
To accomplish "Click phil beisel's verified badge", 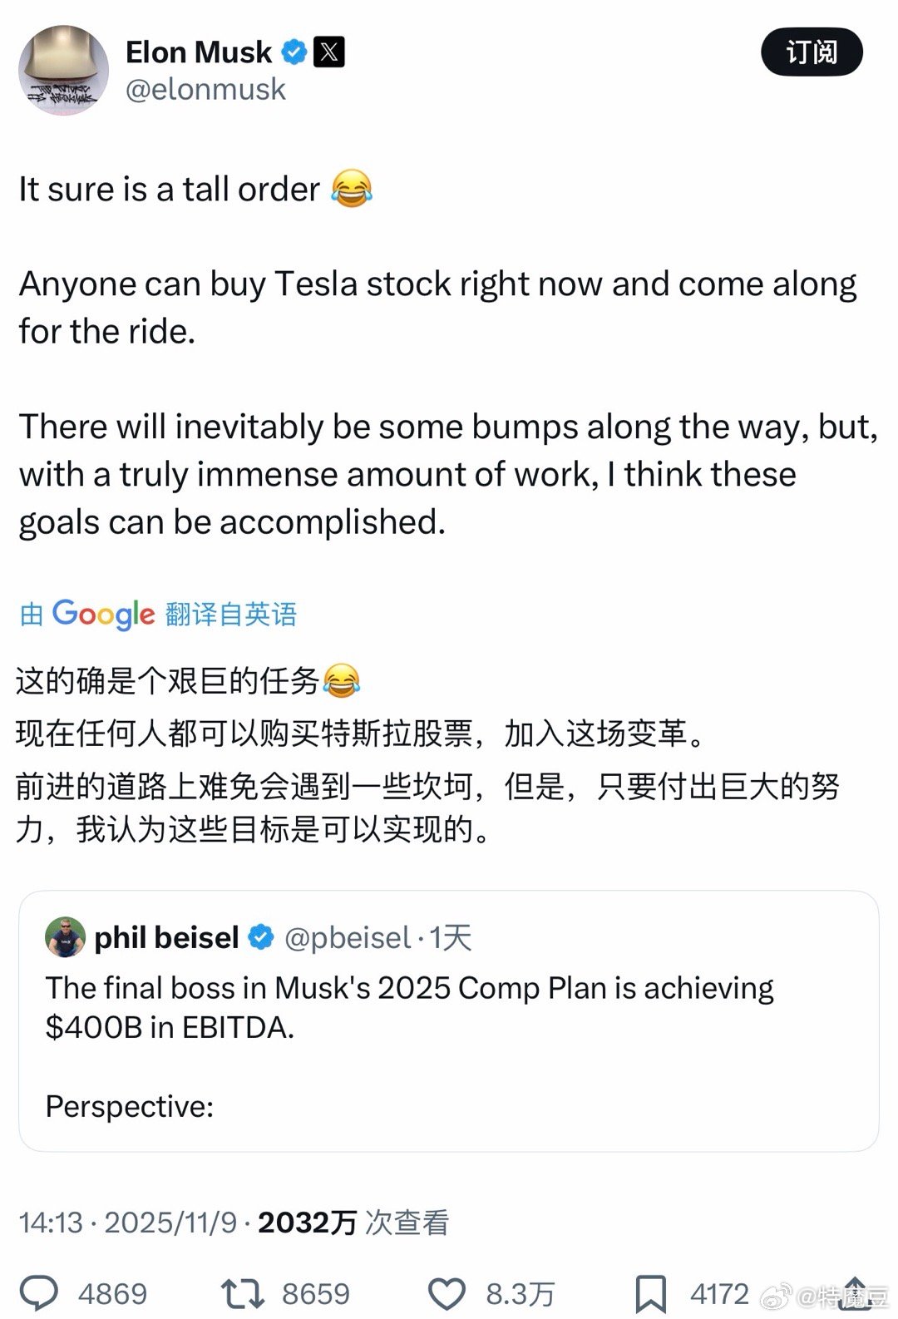I will pos(261,937).
